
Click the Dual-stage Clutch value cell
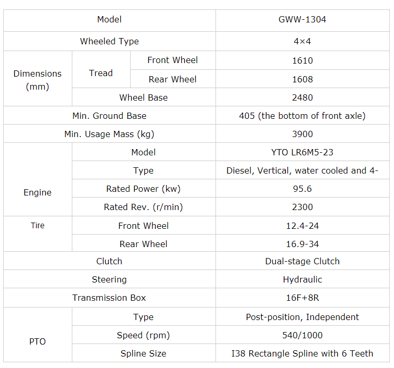pos(302,261)
